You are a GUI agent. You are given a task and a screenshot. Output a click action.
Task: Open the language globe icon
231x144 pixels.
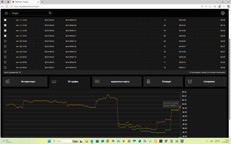[x=223, y=13]
